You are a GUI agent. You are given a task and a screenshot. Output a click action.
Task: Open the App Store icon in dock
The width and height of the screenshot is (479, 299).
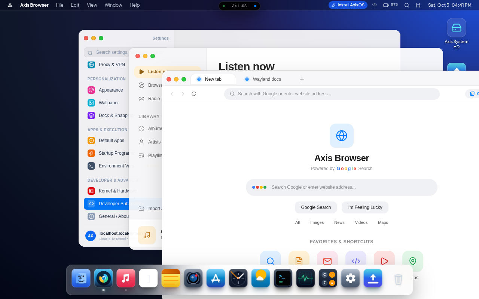(x=216, y=278)
